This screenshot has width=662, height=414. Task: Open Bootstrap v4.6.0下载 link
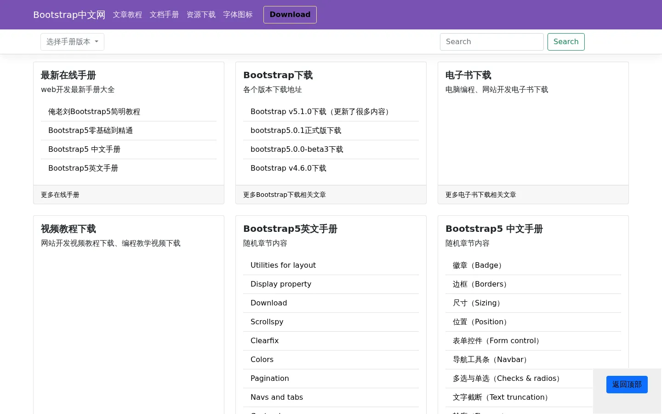[288, 168]
